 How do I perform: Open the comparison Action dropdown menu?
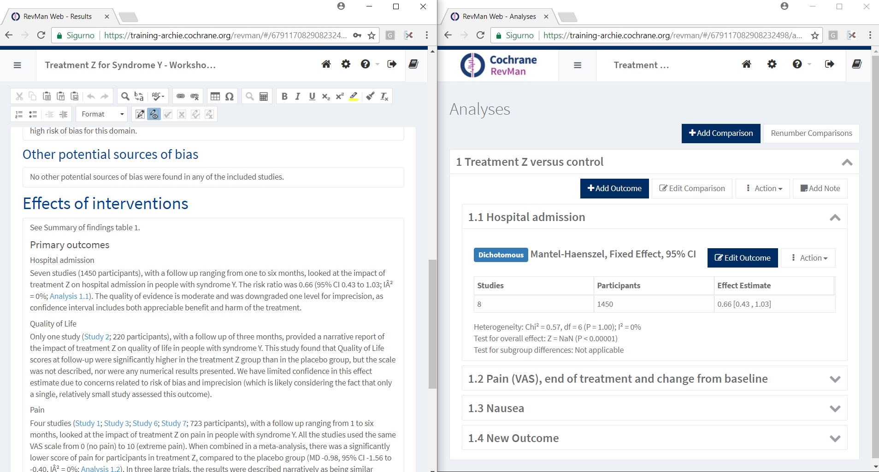tap(763, 188)
